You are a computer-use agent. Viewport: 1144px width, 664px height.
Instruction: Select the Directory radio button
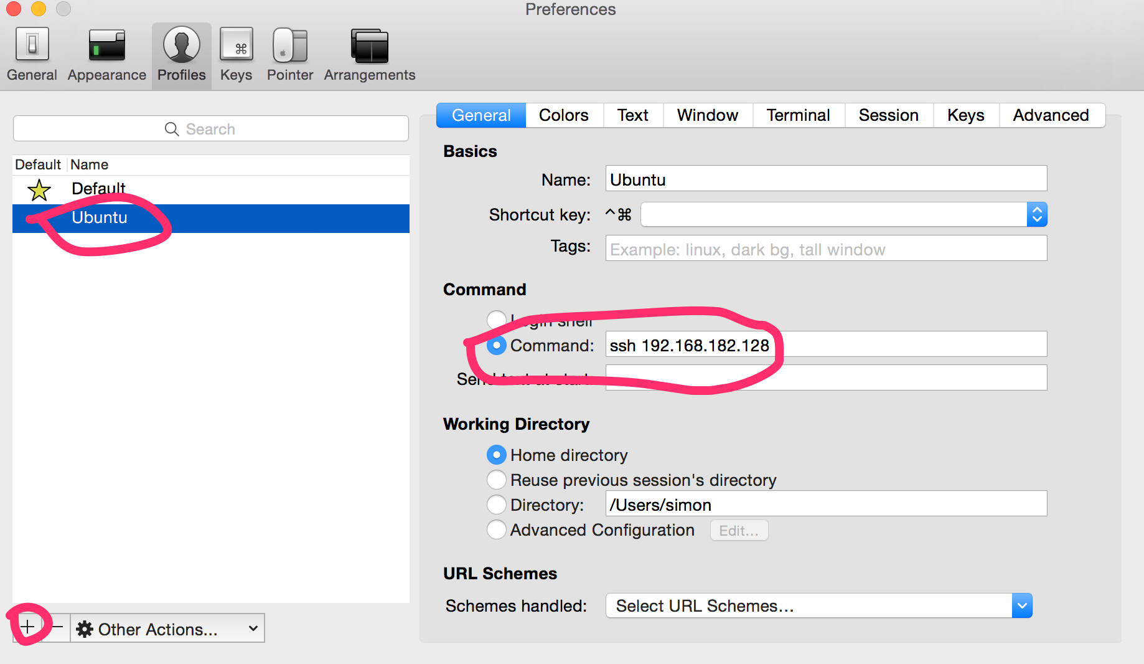tap(496, 505)
